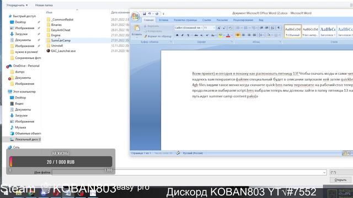This screenshot has height=198, width=353.
Task: Open the font size dropdown (11)
Action: (x=214, y=28)
